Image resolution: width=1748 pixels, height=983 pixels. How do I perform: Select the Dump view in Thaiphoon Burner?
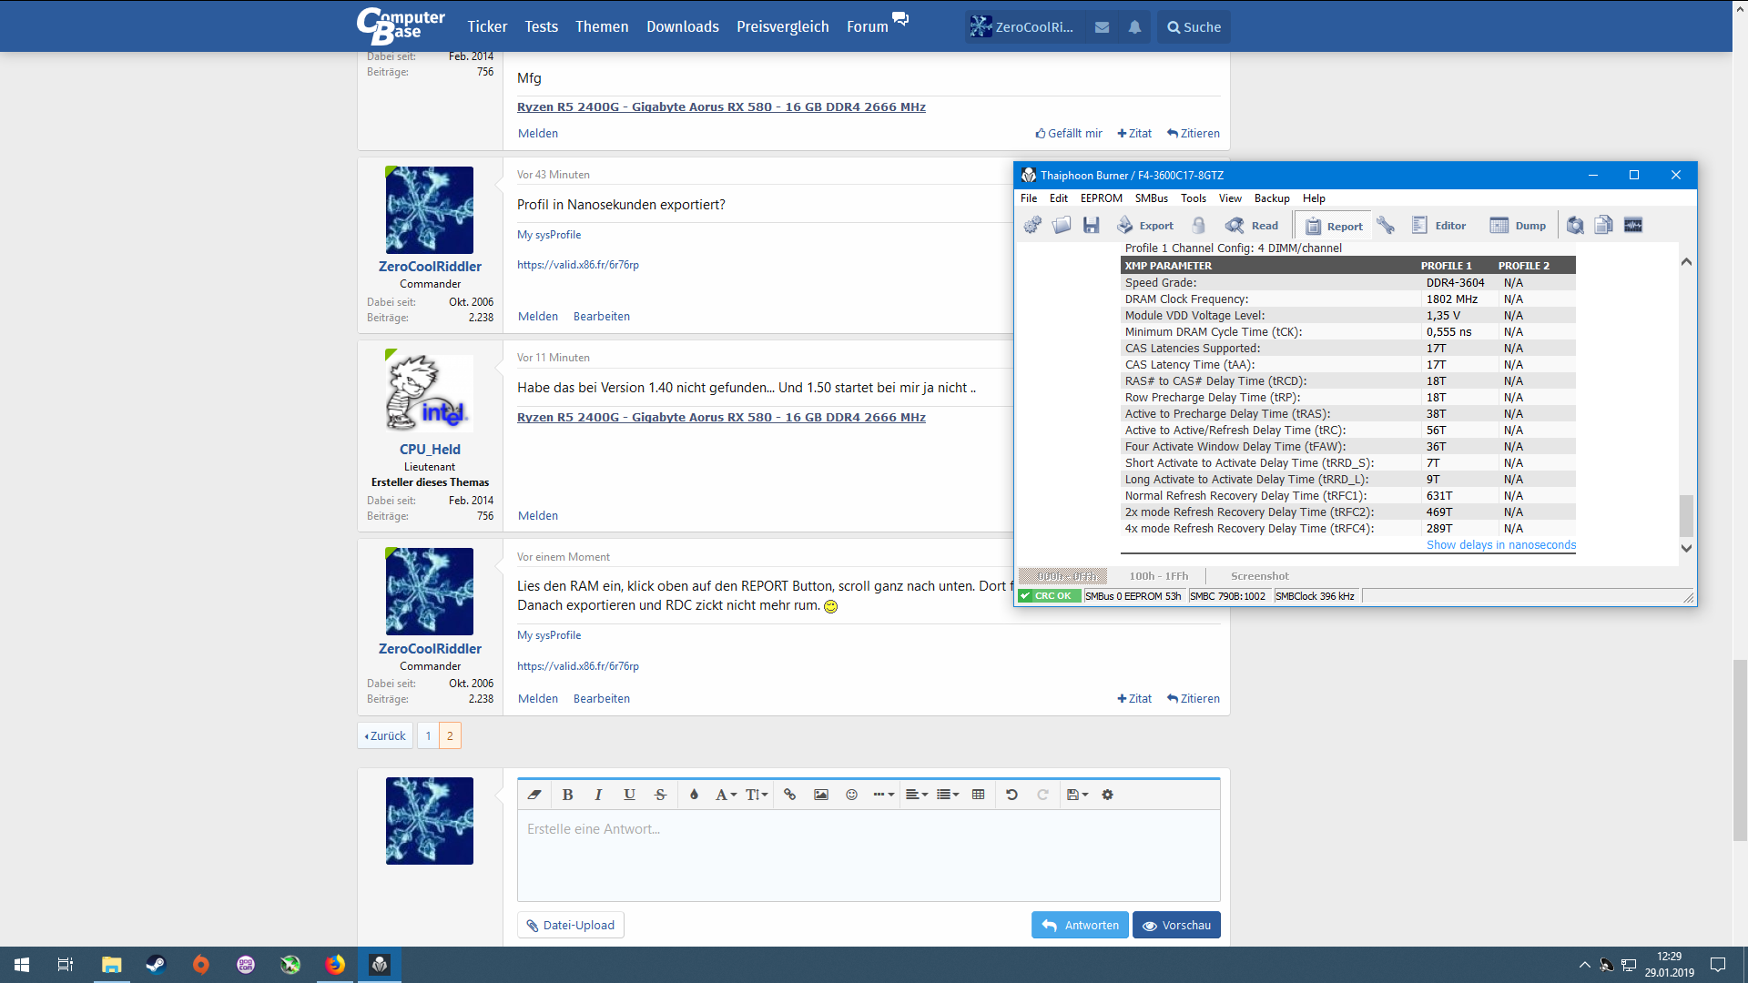[x=1518, y=225]
